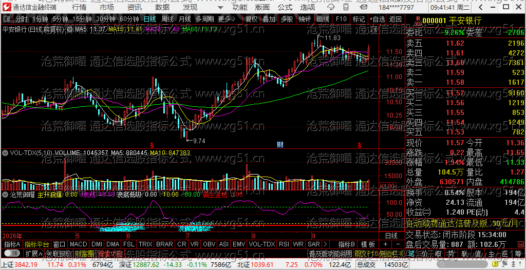This screenshot has height=270, width=526.
Task: Select the 60分钟 period
Action: (x=129, y=19)
